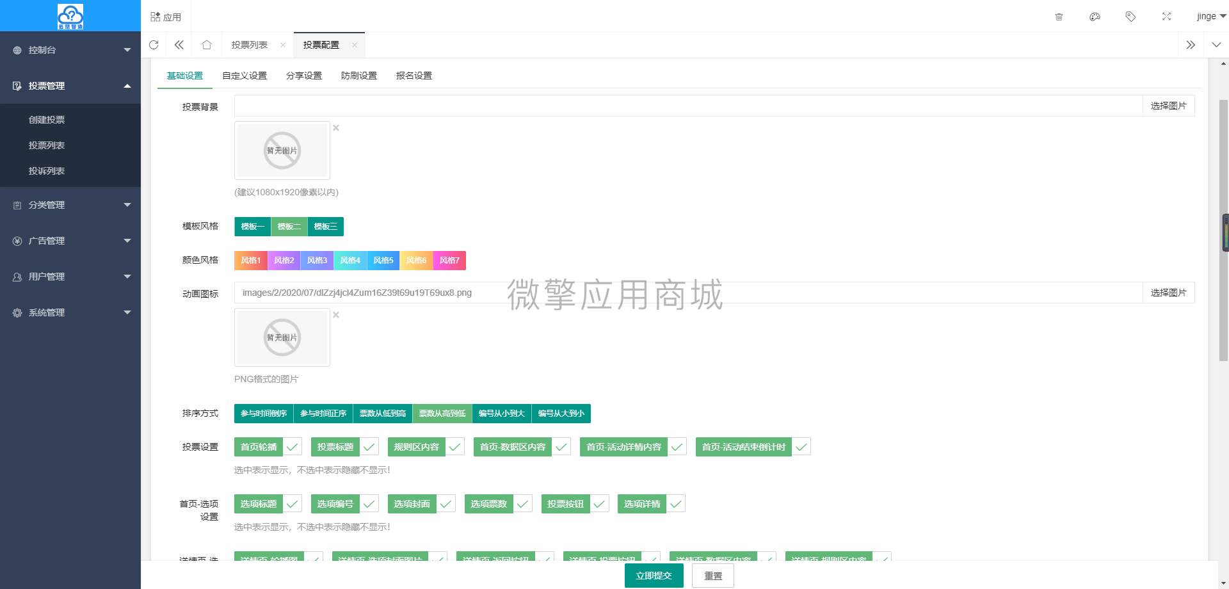The width and height of the screenshot is (1229, 589).
Task: Switch to the 投票列表 page tab
Action: 250,45
